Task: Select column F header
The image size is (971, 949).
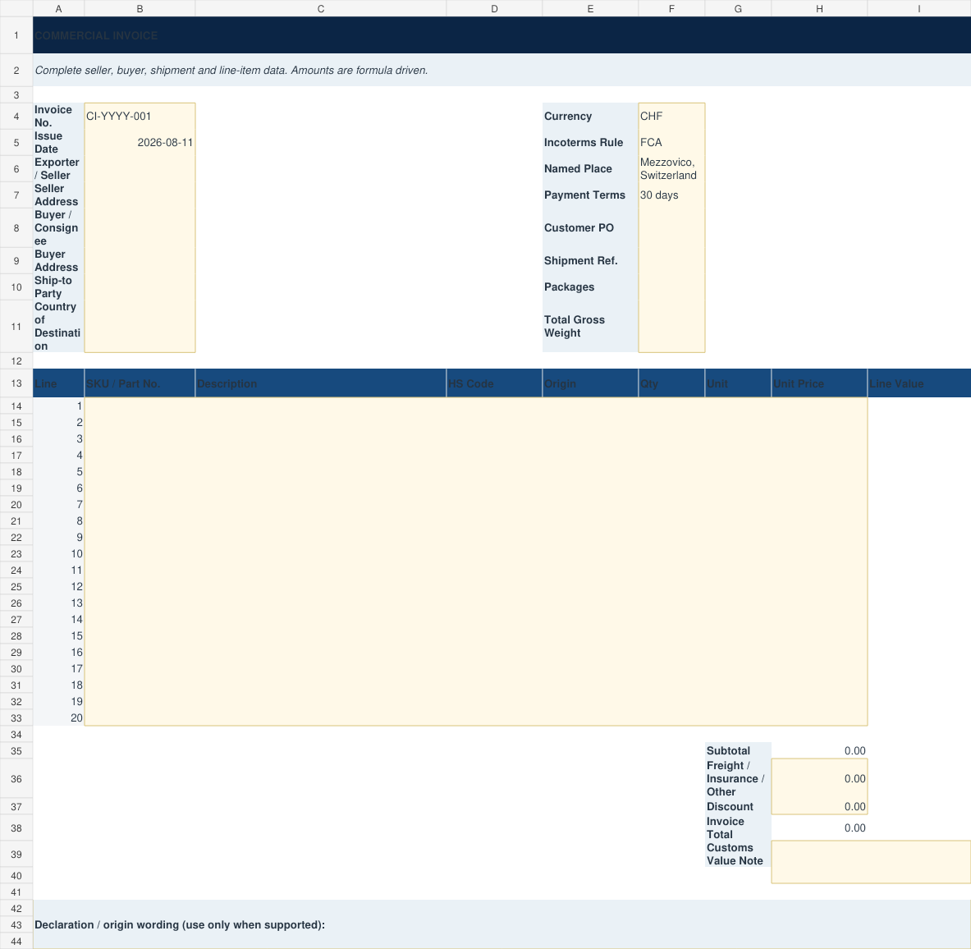Action: tap(671, 9)
